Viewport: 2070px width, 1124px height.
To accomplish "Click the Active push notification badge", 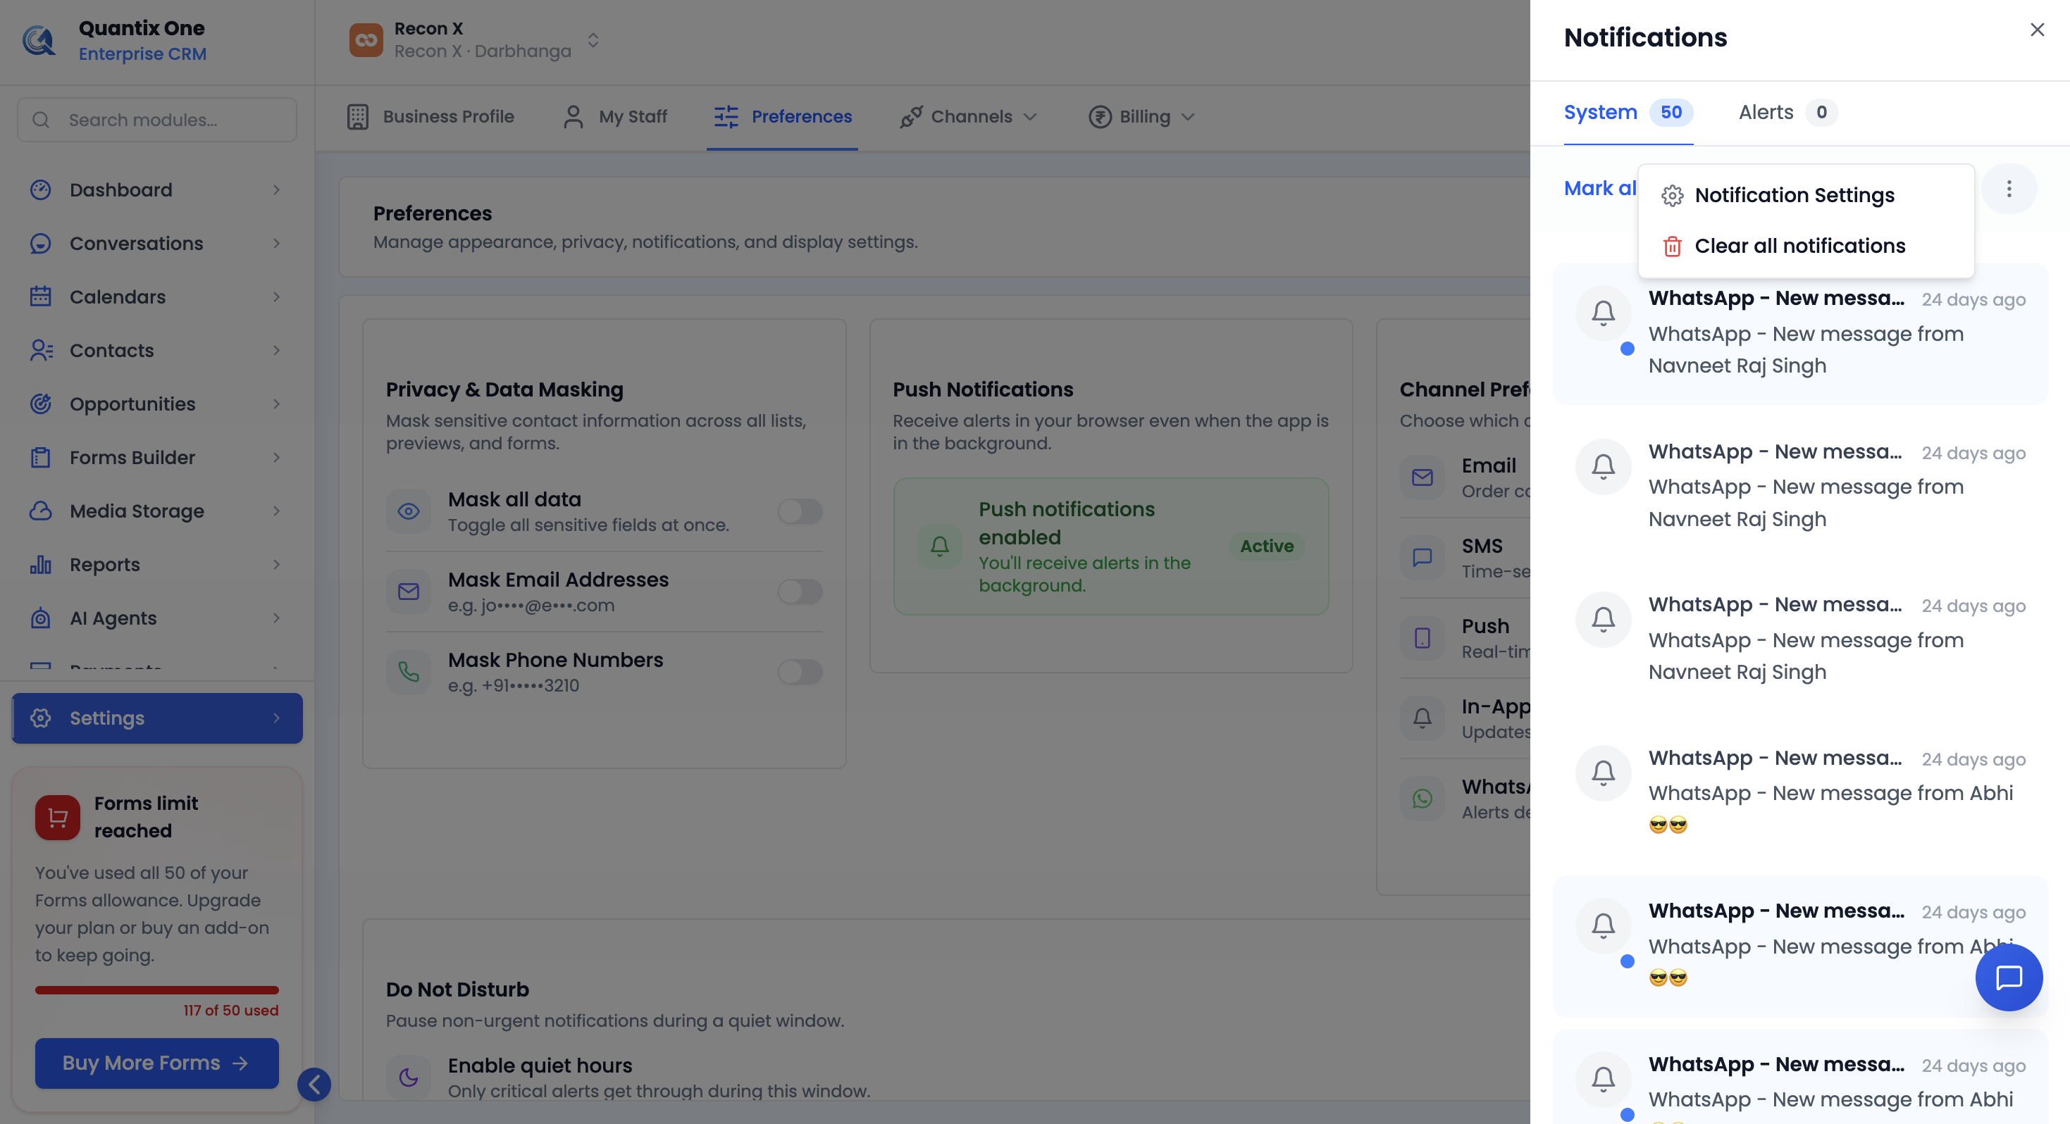I will pyautogui.click(x=1266, y=547).
